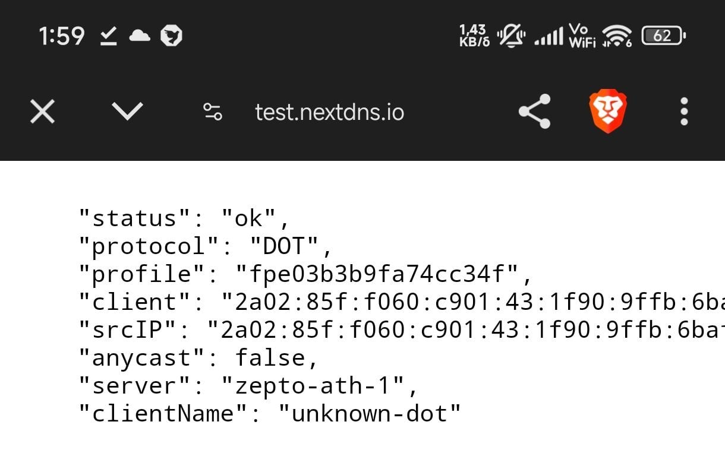Tap the battery level indicator
The height and width of the screenshot is (466, 725).
(x=664, y=36)
